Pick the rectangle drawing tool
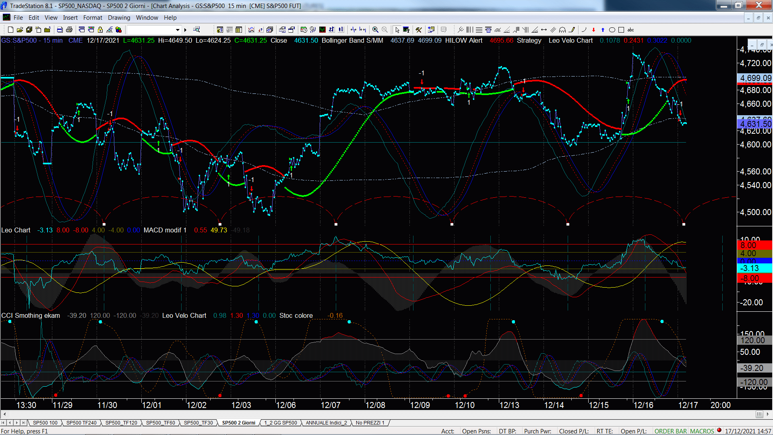The width and height of the screenshot is (773, 435). click(621, 30)
